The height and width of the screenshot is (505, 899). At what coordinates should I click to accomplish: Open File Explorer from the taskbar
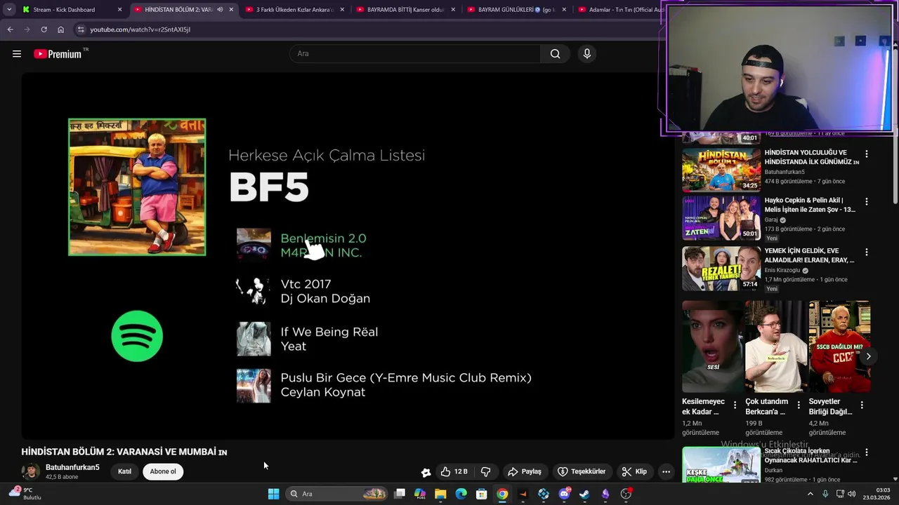[440, 494]
